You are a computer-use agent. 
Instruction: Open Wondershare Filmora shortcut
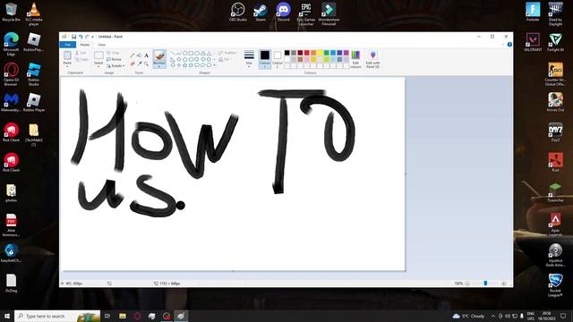[329, 14]
